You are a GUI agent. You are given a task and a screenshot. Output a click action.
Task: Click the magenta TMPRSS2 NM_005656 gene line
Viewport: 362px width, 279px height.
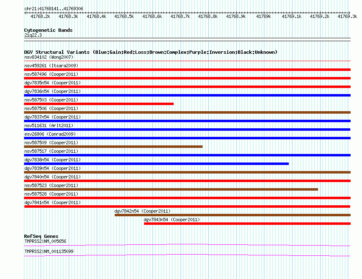[x=187, y=245]
